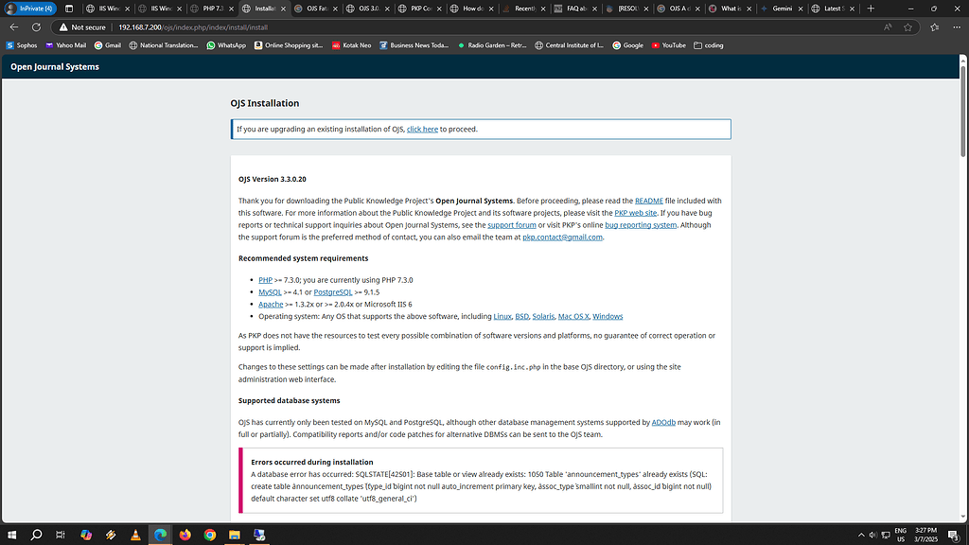Reload the page with refresh icon
The image size is (969, 545).
click(38, 27)
